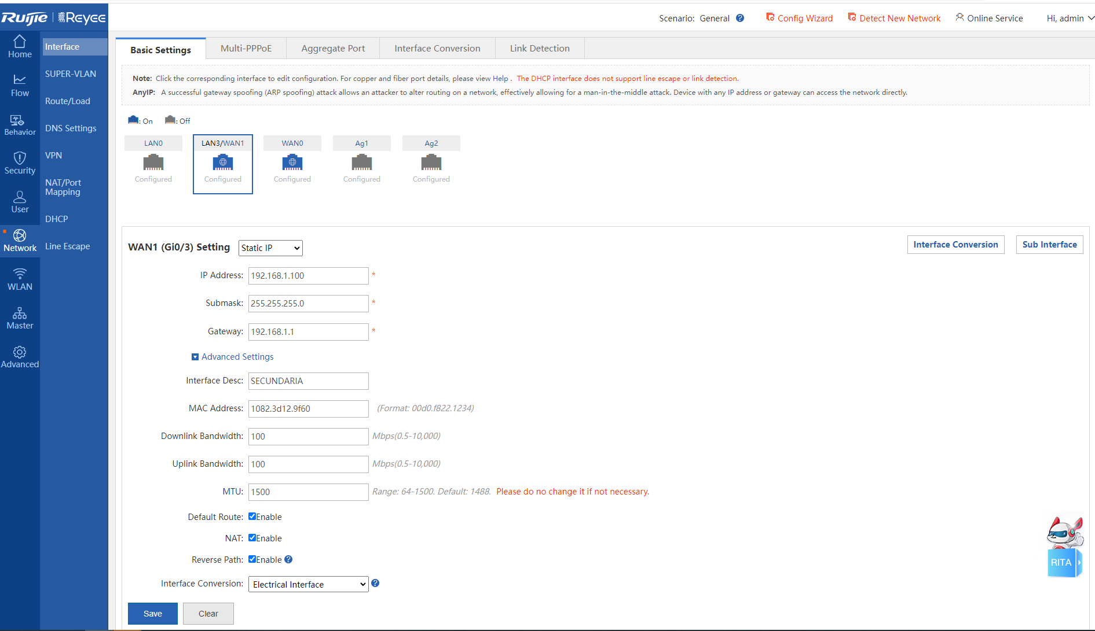
Task: Open the Link Detection tab
Action: point(539,48)
